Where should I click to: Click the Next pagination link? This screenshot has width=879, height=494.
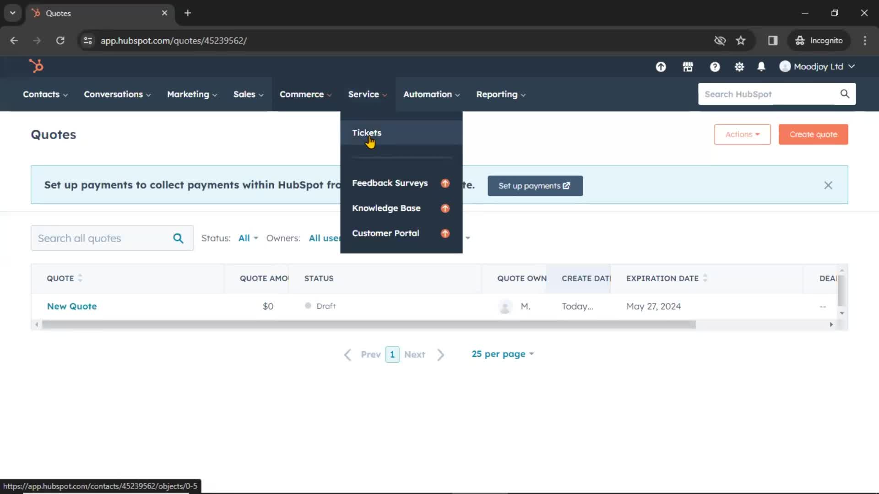click(414, 355)
